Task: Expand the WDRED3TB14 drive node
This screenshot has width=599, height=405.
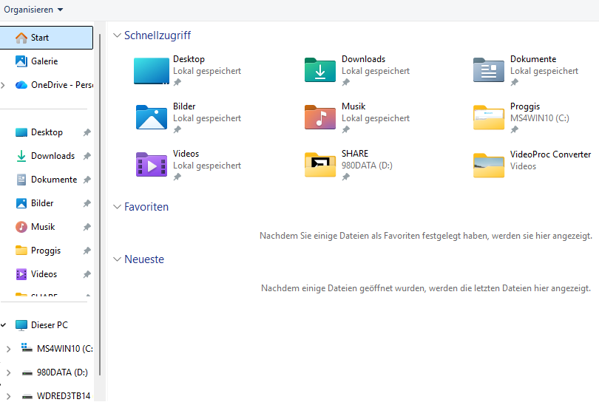Action: 8,396
